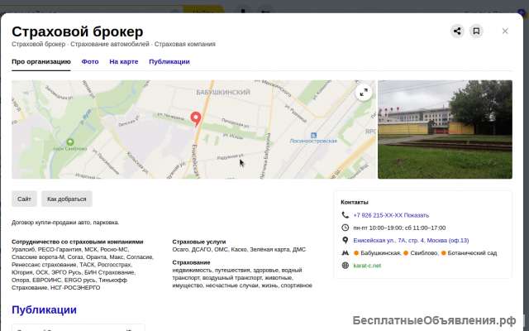The width and height of the screenshot is (529, 331).
Task: Click the Публикации section heading
Action: tap(44, 309)
